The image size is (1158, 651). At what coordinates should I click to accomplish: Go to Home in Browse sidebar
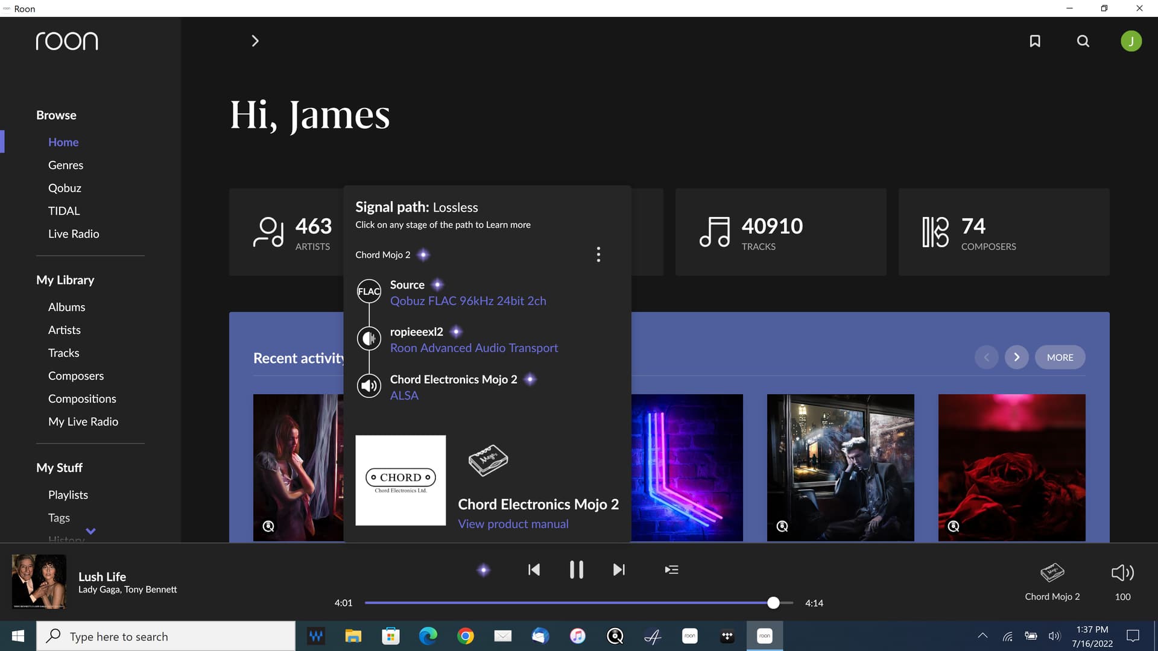click(63, 142)
